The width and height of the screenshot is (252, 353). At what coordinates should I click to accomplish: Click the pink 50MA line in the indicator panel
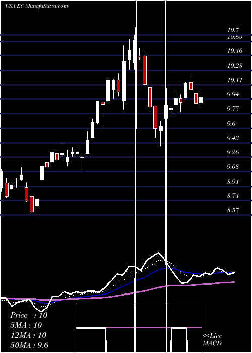117,295
